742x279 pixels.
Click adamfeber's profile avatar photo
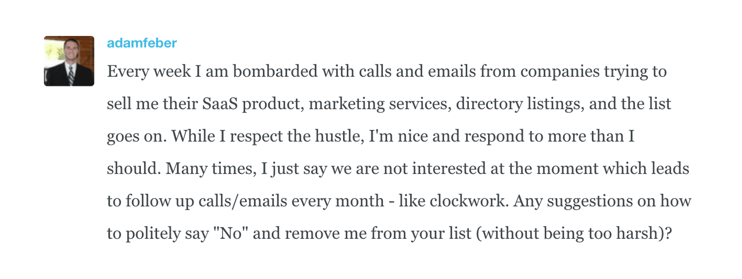[69, 61]
